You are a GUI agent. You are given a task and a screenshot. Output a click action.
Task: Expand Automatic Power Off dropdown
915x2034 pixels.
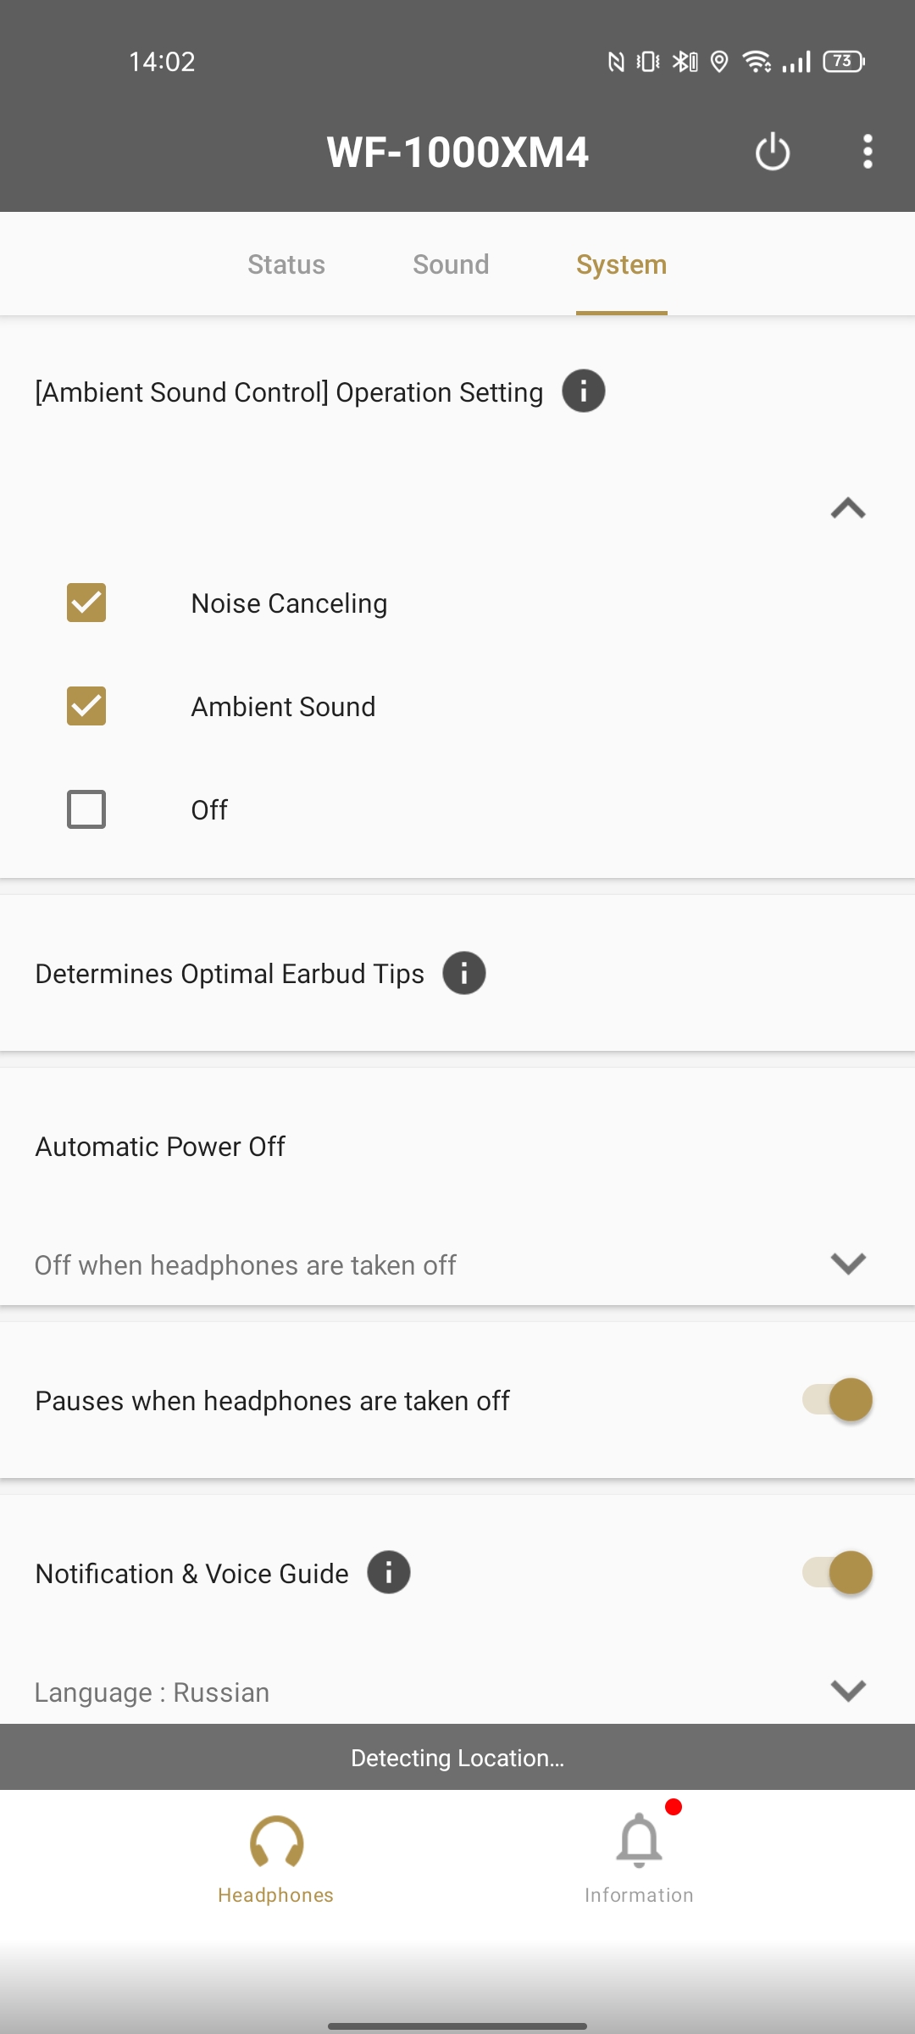[x=848, y=1264]
